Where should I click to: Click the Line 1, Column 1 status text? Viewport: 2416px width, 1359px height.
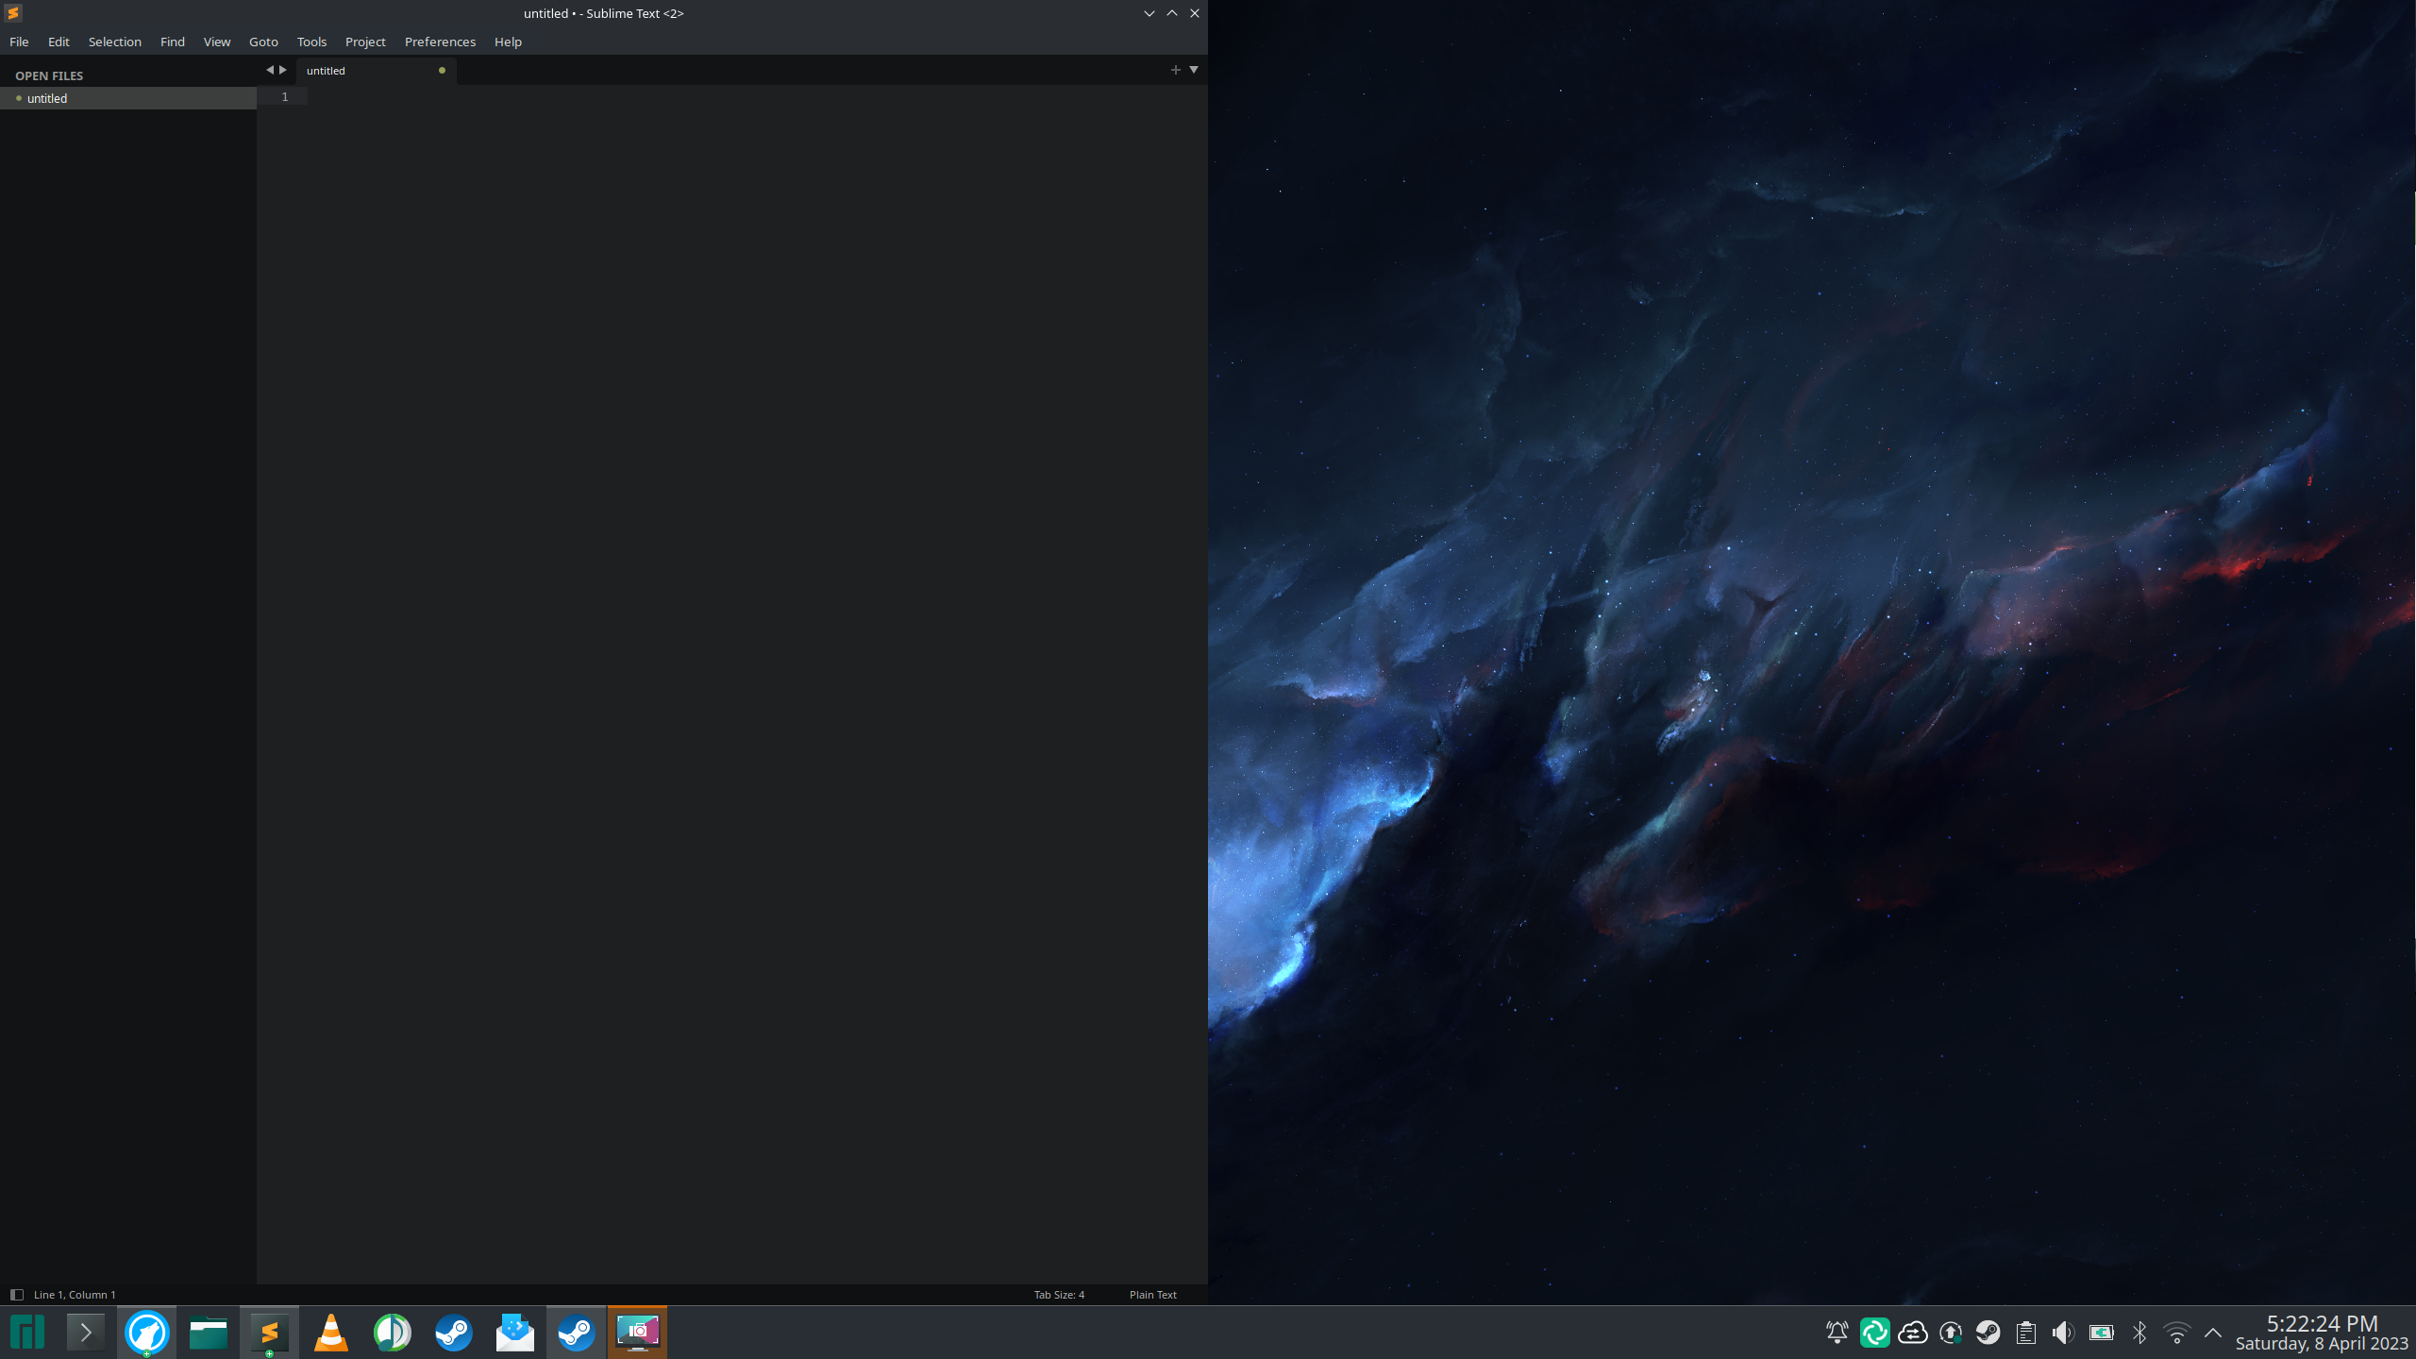(x=75, y=1295)
